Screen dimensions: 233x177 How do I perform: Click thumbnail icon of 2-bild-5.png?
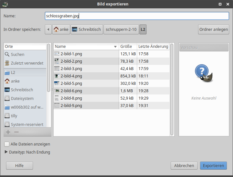(x=57, y=84)
